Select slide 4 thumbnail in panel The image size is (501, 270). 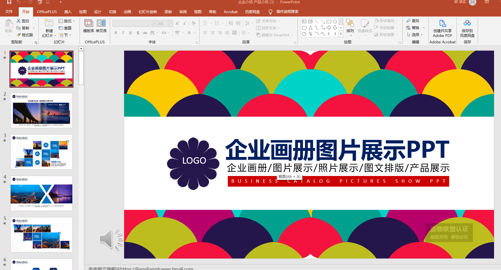coord(41,193)
